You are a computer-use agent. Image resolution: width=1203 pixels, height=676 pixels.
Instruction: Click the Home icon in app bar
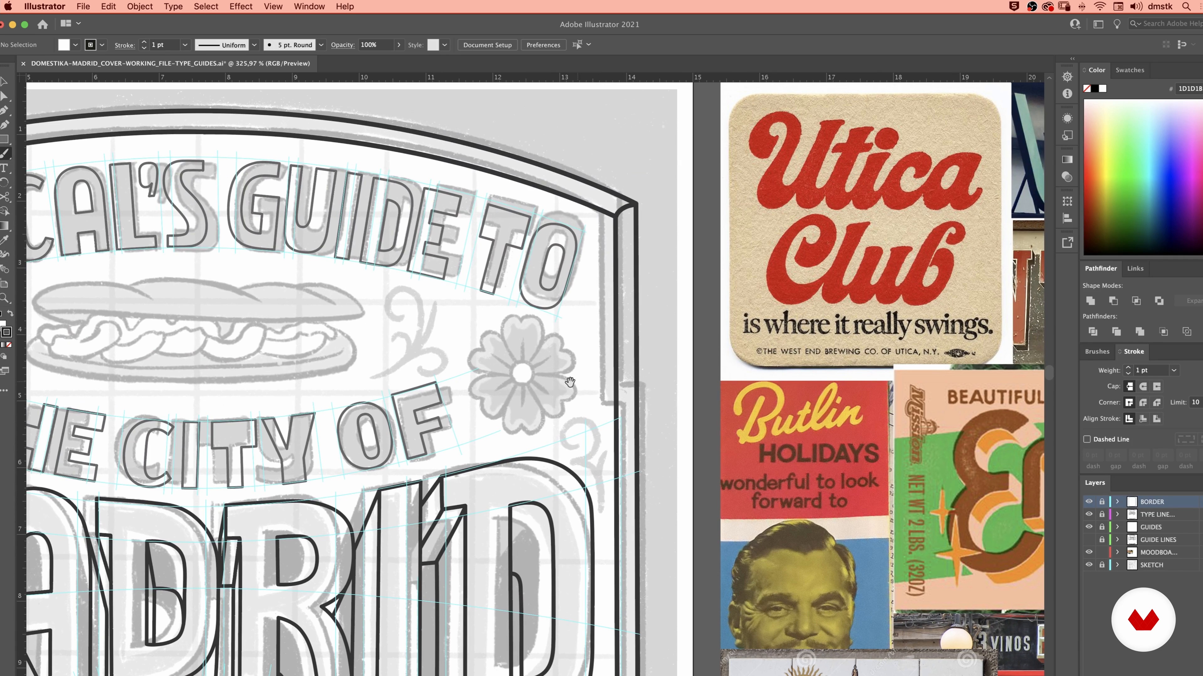(x=43, y=24)
